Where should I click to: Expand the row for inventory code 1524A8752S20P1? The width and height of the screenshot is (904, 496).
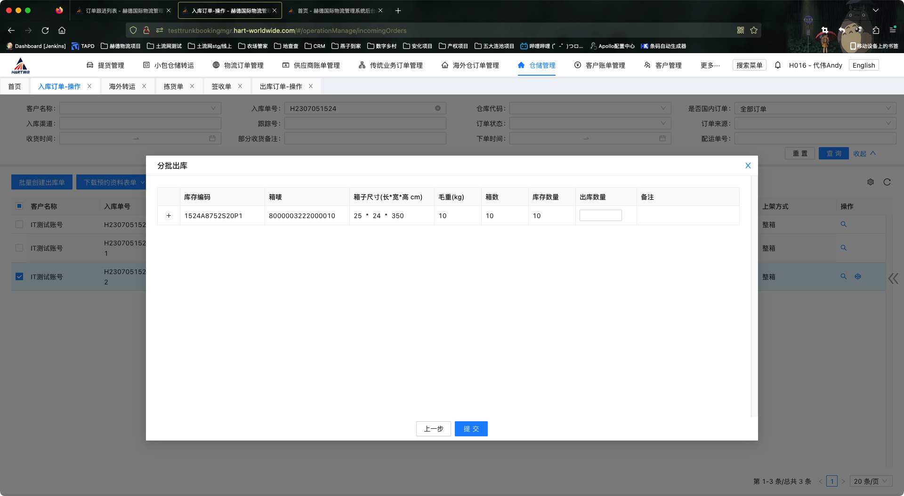[169, 216]
